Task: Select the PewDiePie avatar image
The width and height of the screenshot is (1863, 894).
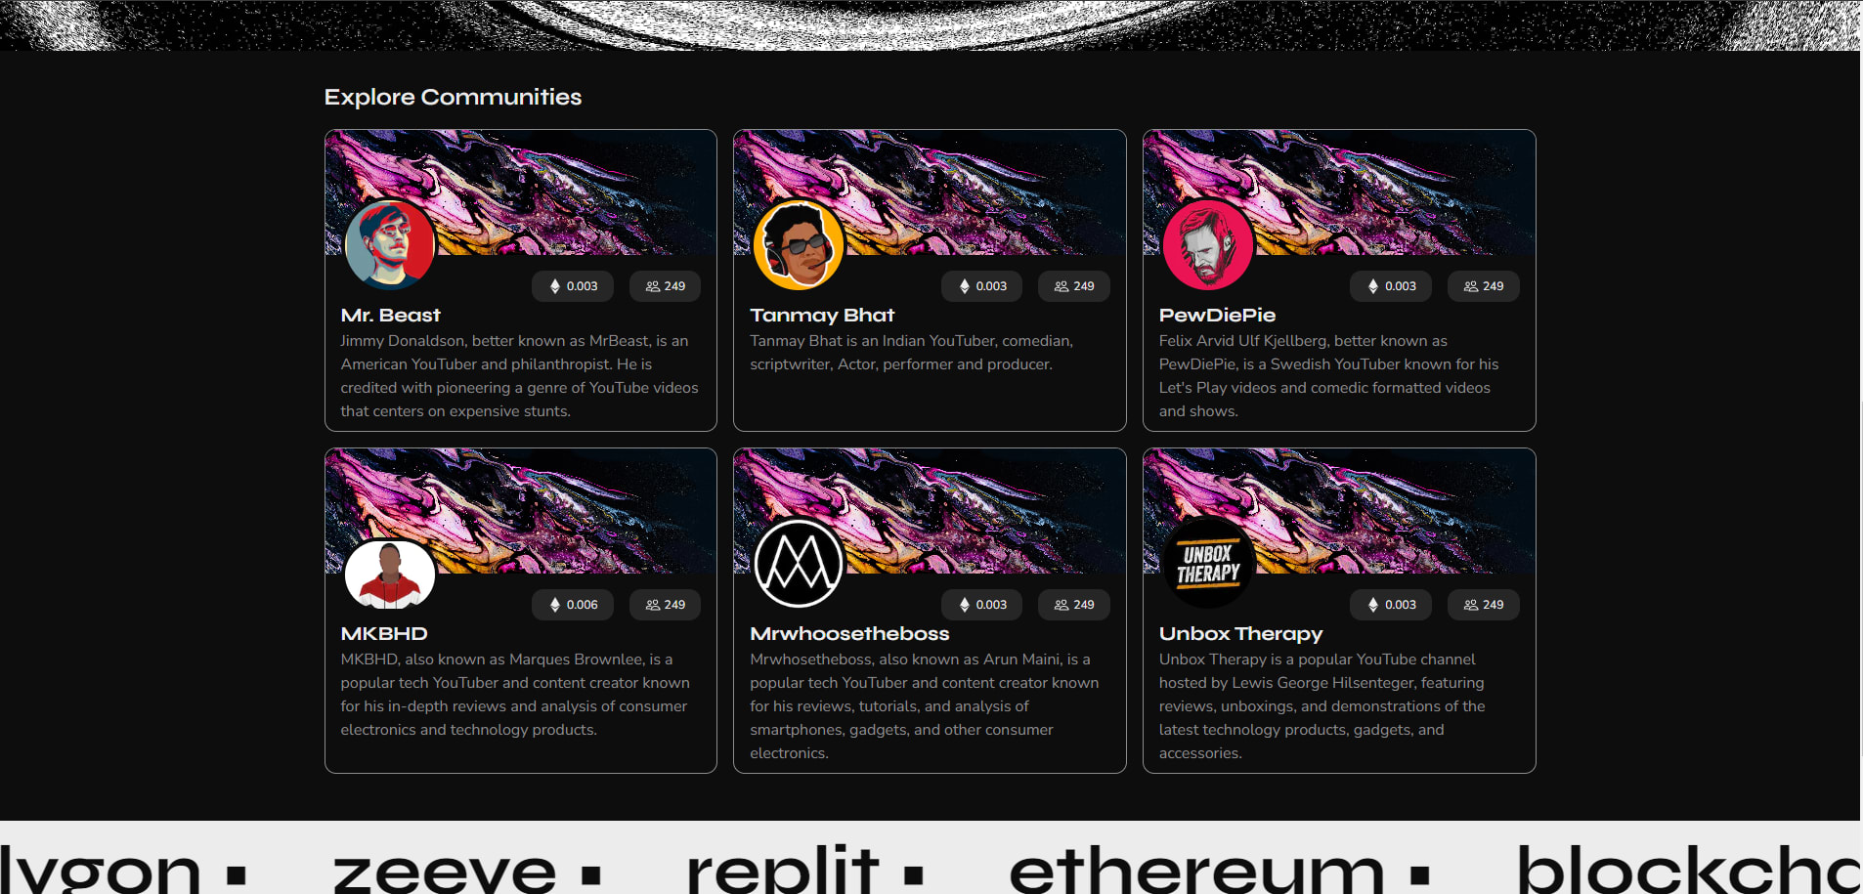Action: pyautogui.click(x=1208, y=245)
